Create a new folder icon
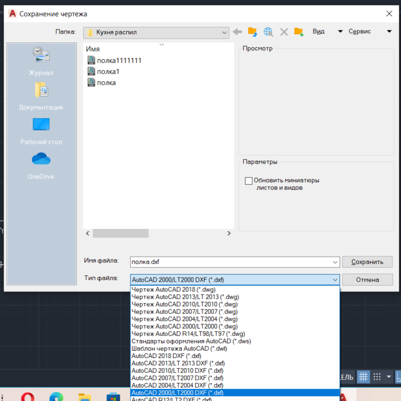 pos(299,32)
